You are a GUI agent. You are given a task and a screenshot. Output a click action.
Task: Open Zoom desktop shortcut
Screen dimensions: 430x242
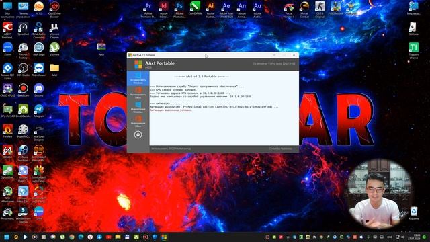click(7, 49)
